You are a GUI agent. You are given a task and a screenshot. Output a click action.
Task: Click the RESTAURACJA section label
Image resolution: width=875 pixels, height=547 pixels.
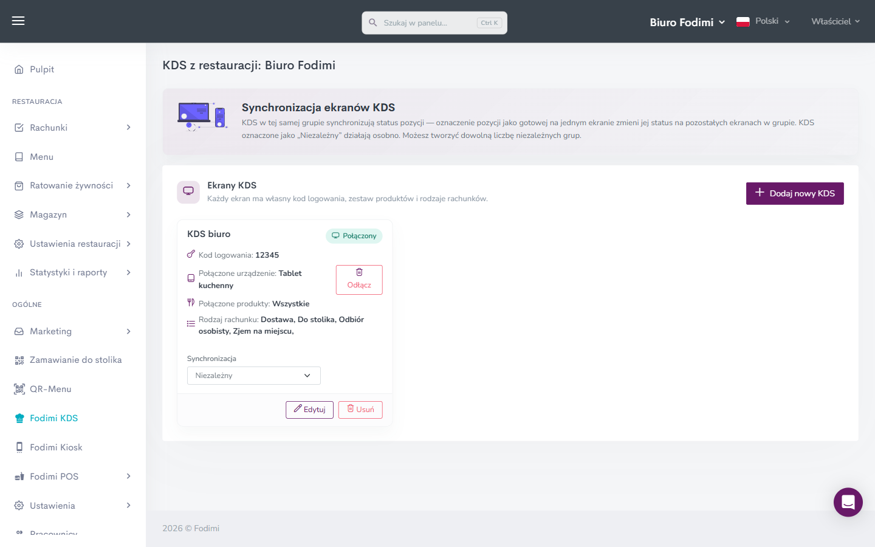click(x=37, y=101)
